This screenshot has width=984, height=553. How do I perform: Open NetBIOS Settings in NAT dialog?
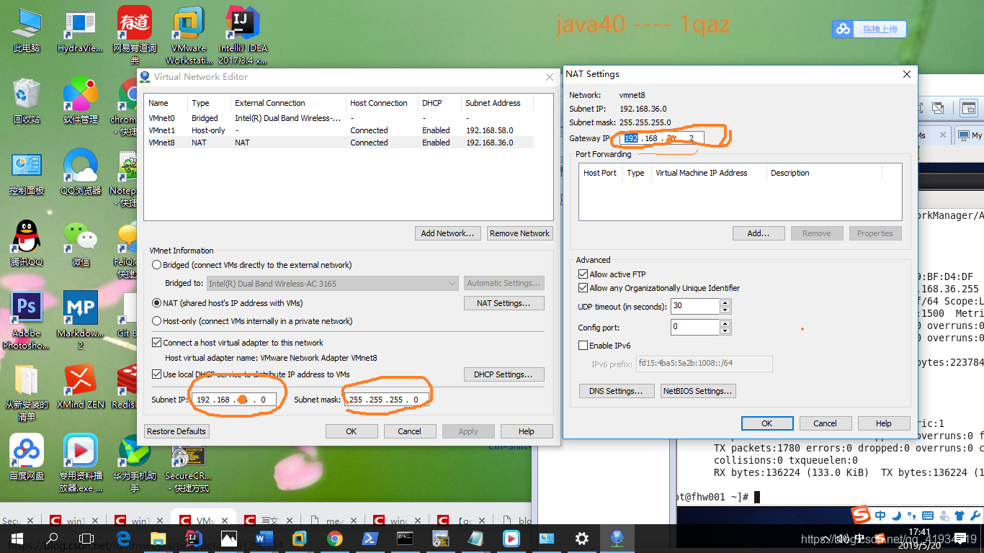pos(698,391)
